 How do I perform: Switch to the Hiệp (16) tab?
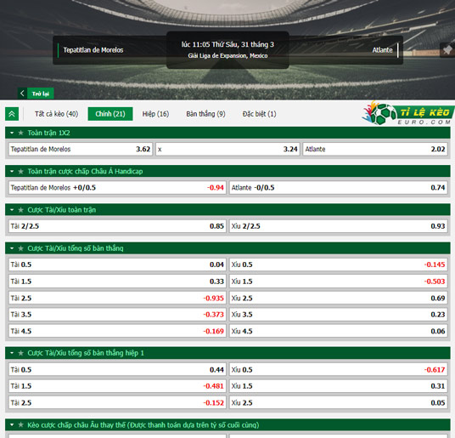[x=155, y=114]
